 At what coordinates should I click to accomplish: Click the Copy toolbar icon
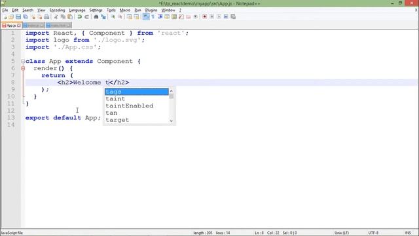click(63, 16)
